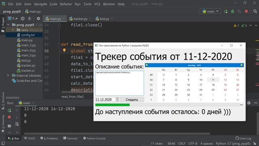Open the Event Log
The image size is (259, 146).
point(243,138)
